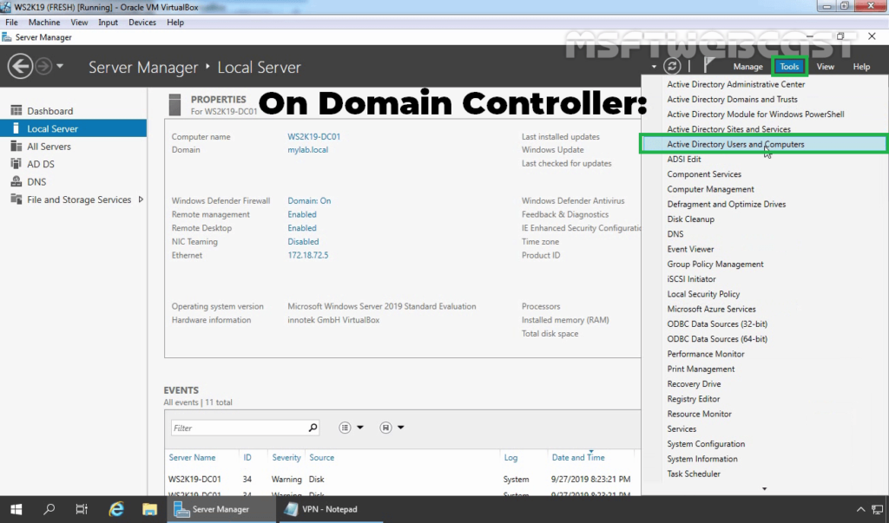Open Active Directory Domains and Trusts
The width and height of the screenshot is (889, 523).
pyautogui.click(x=732, y=99)
